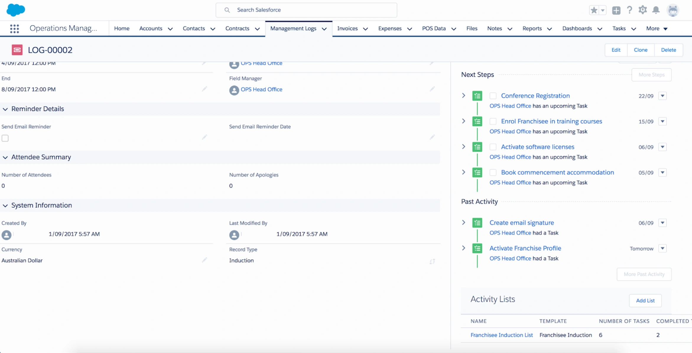
Task: Edit Currency field with pencil icon
Action: coord(204,260)
